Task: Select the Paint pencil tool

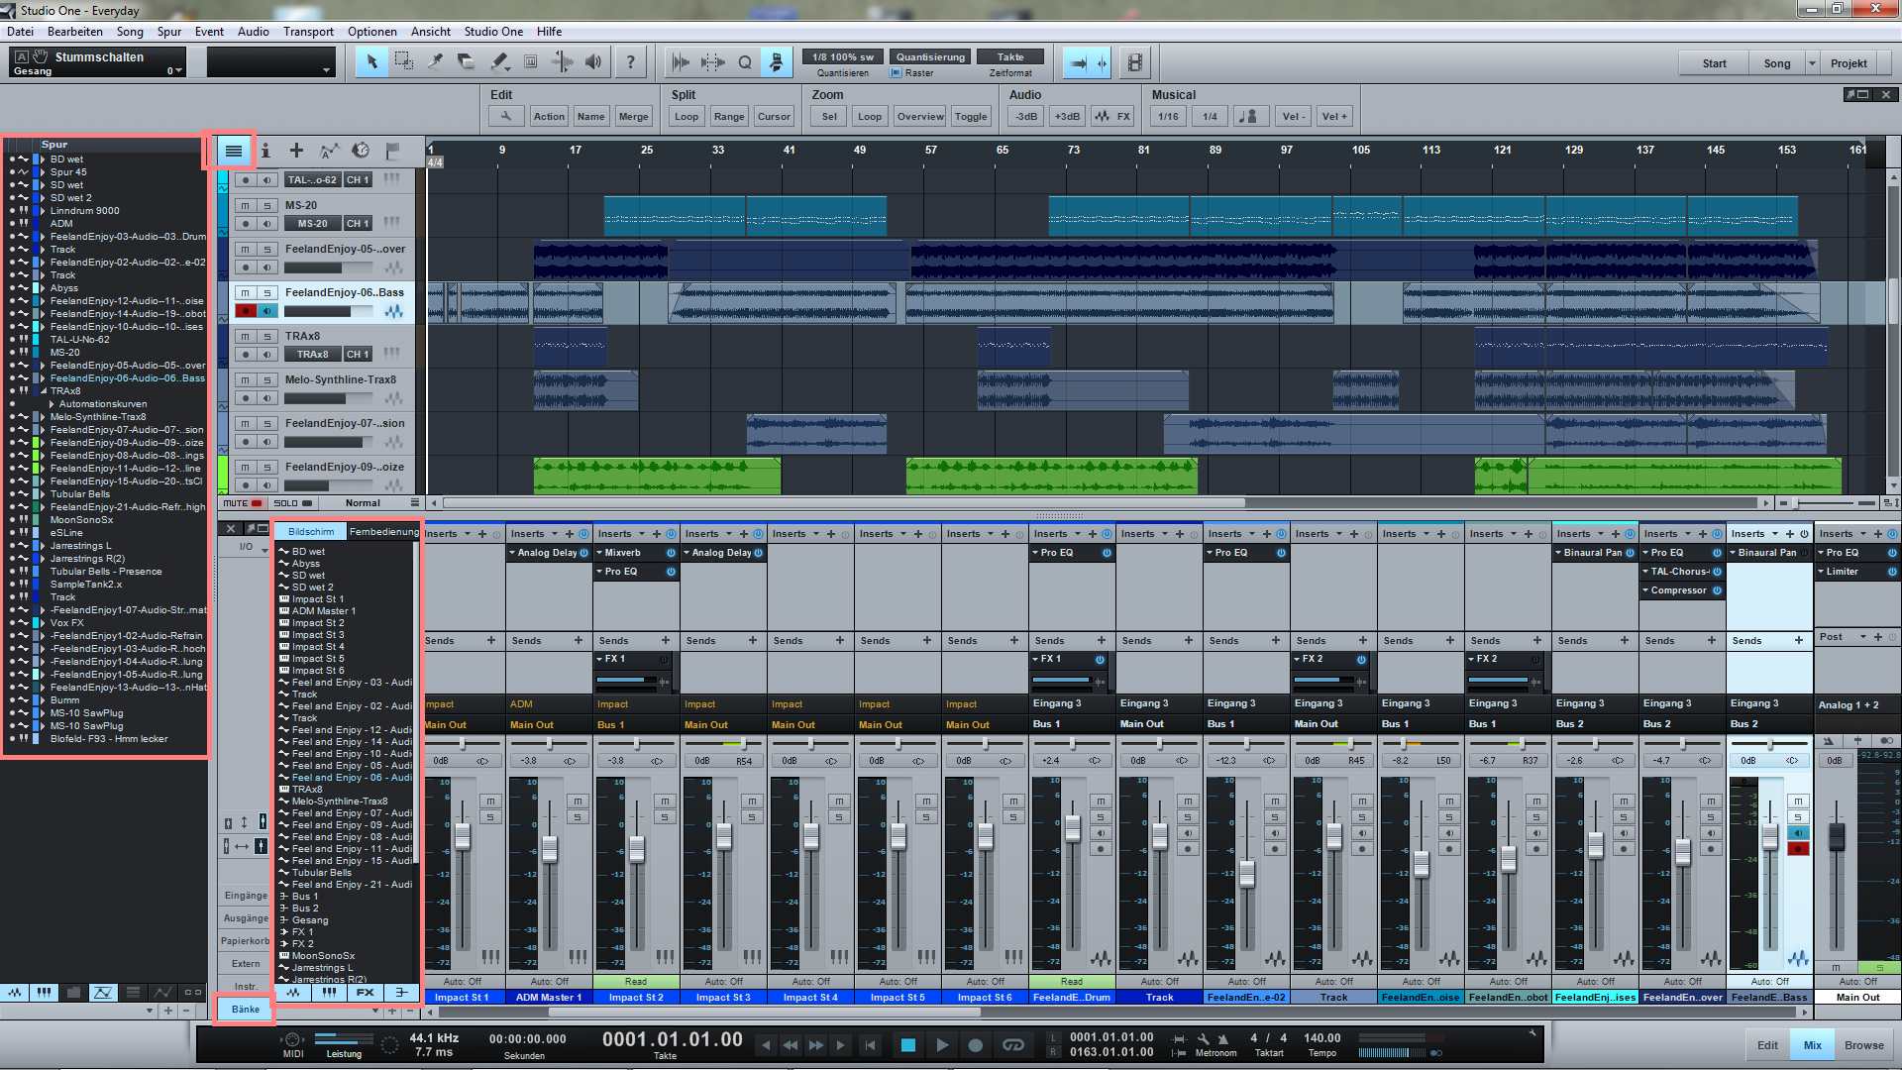Action: point(499,62)
